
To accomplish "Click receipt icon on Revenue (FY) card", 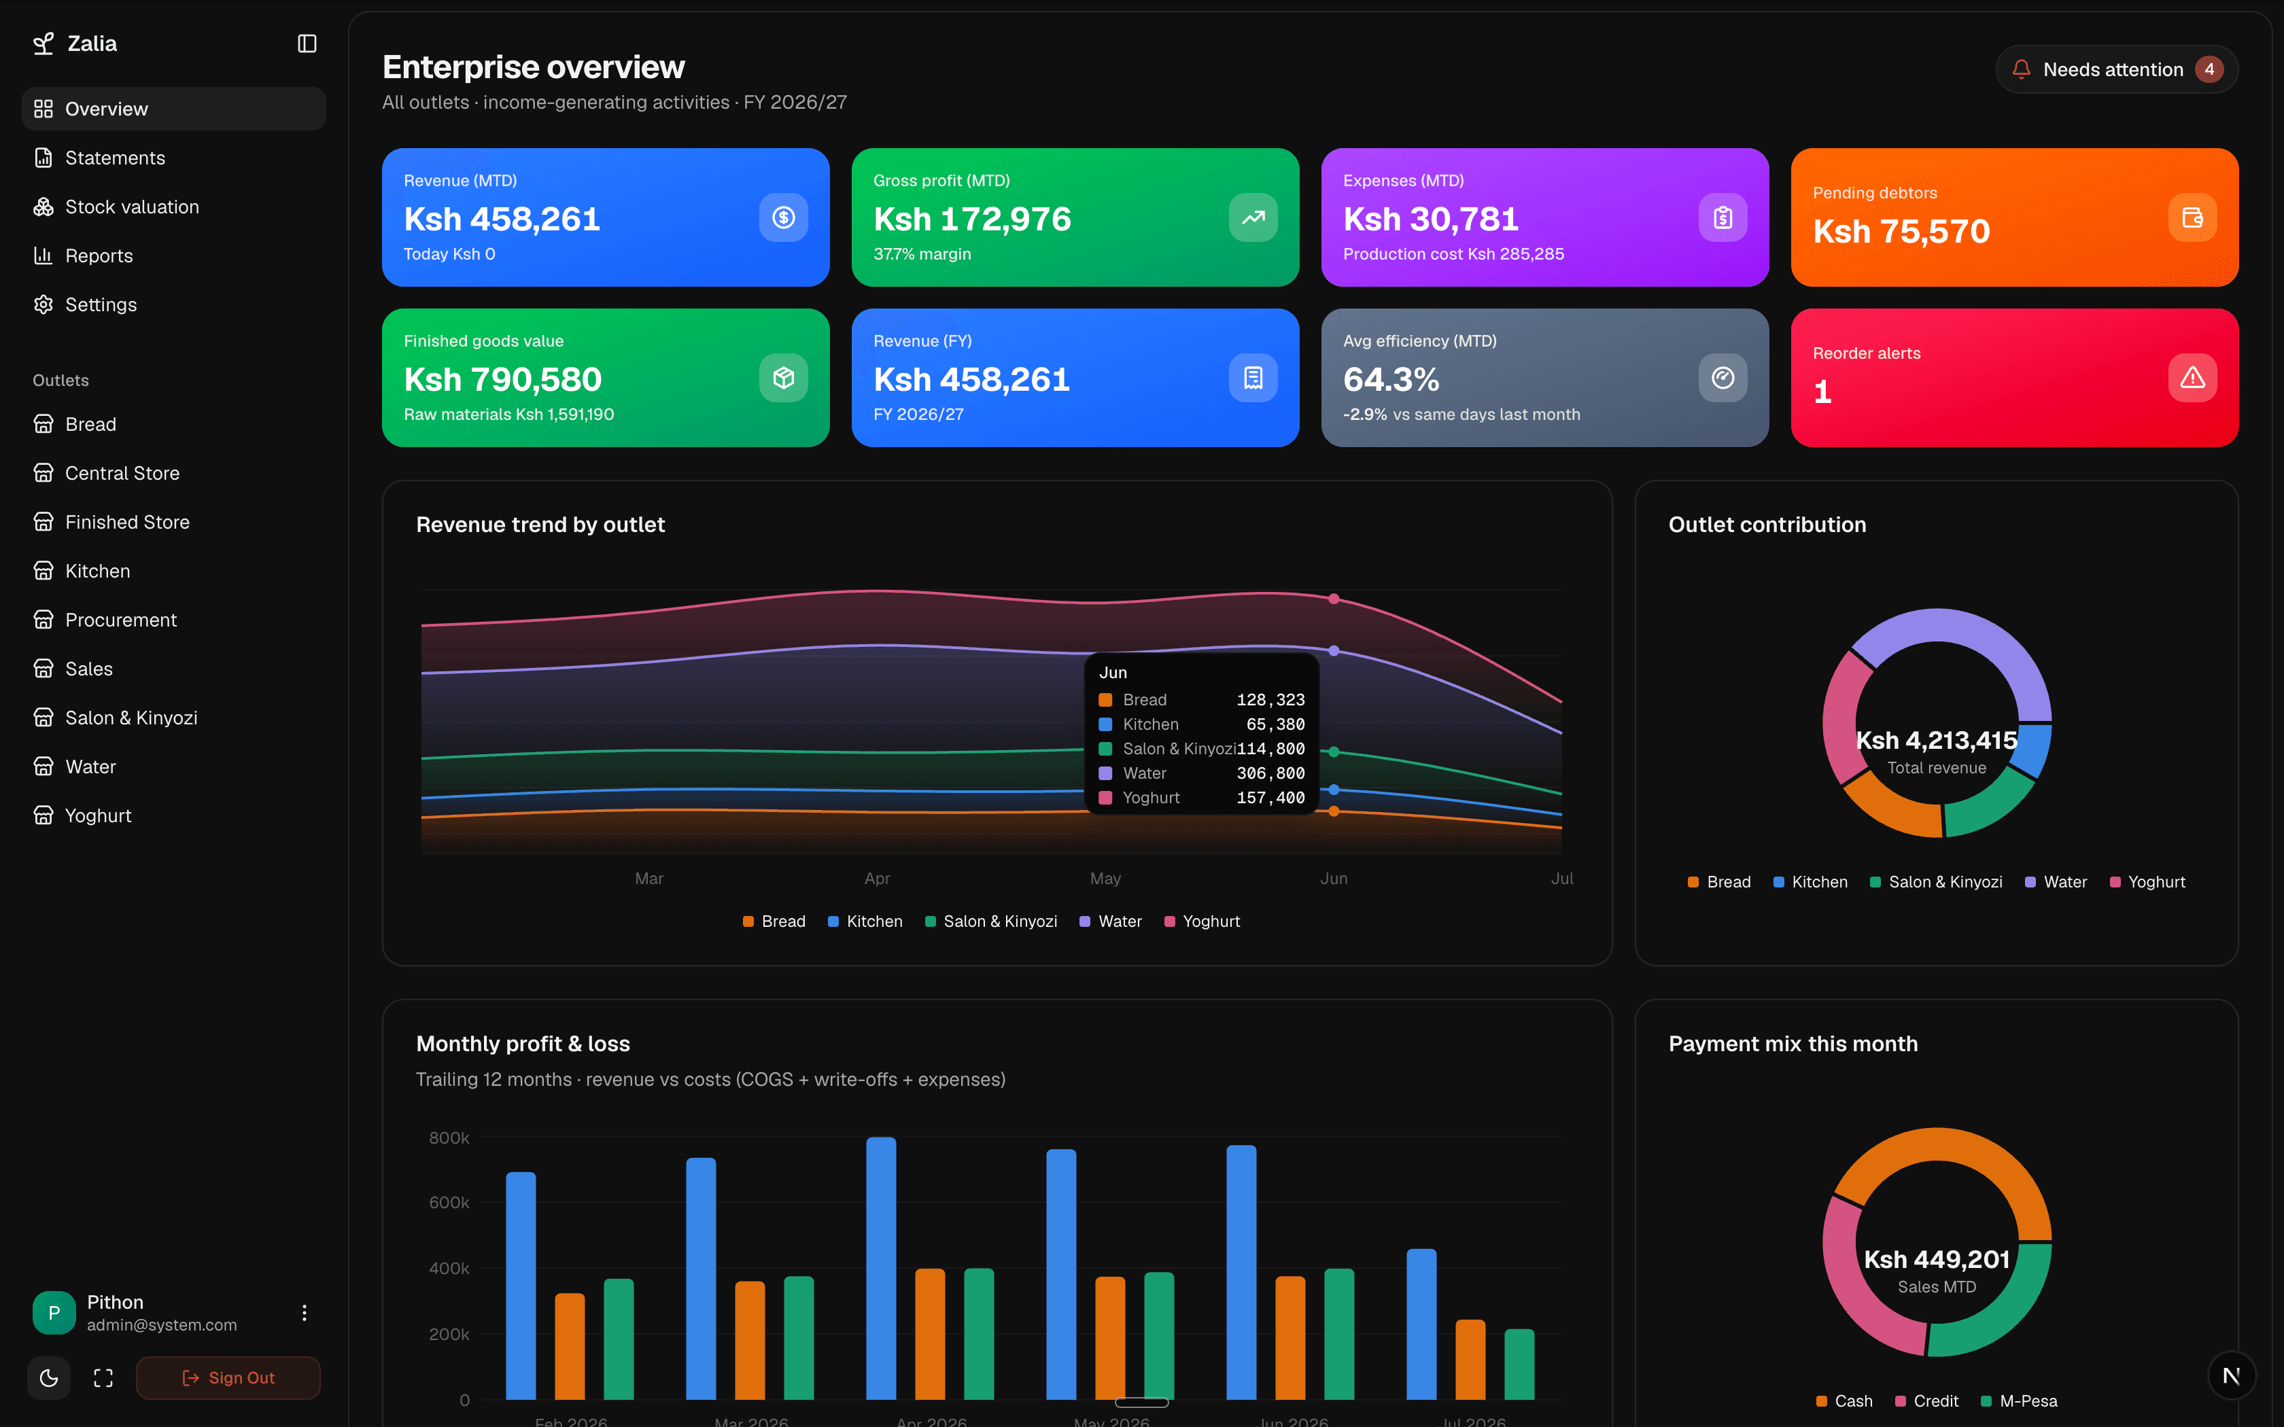I will point(1252,378).
